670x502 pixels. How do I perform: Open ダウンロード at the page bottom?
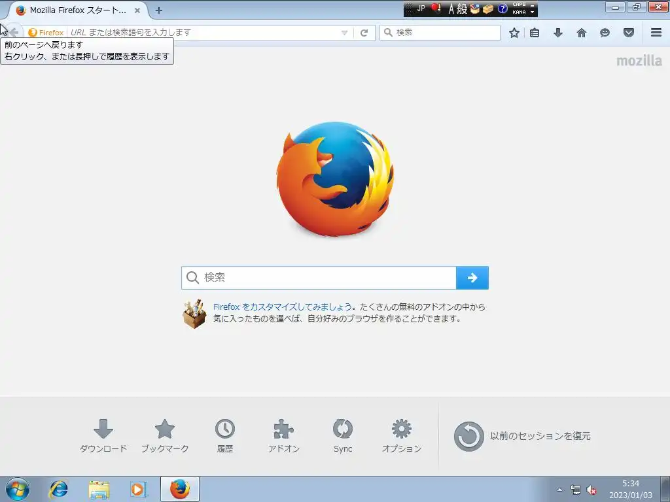pyautogui.click(x=103, y=436)
